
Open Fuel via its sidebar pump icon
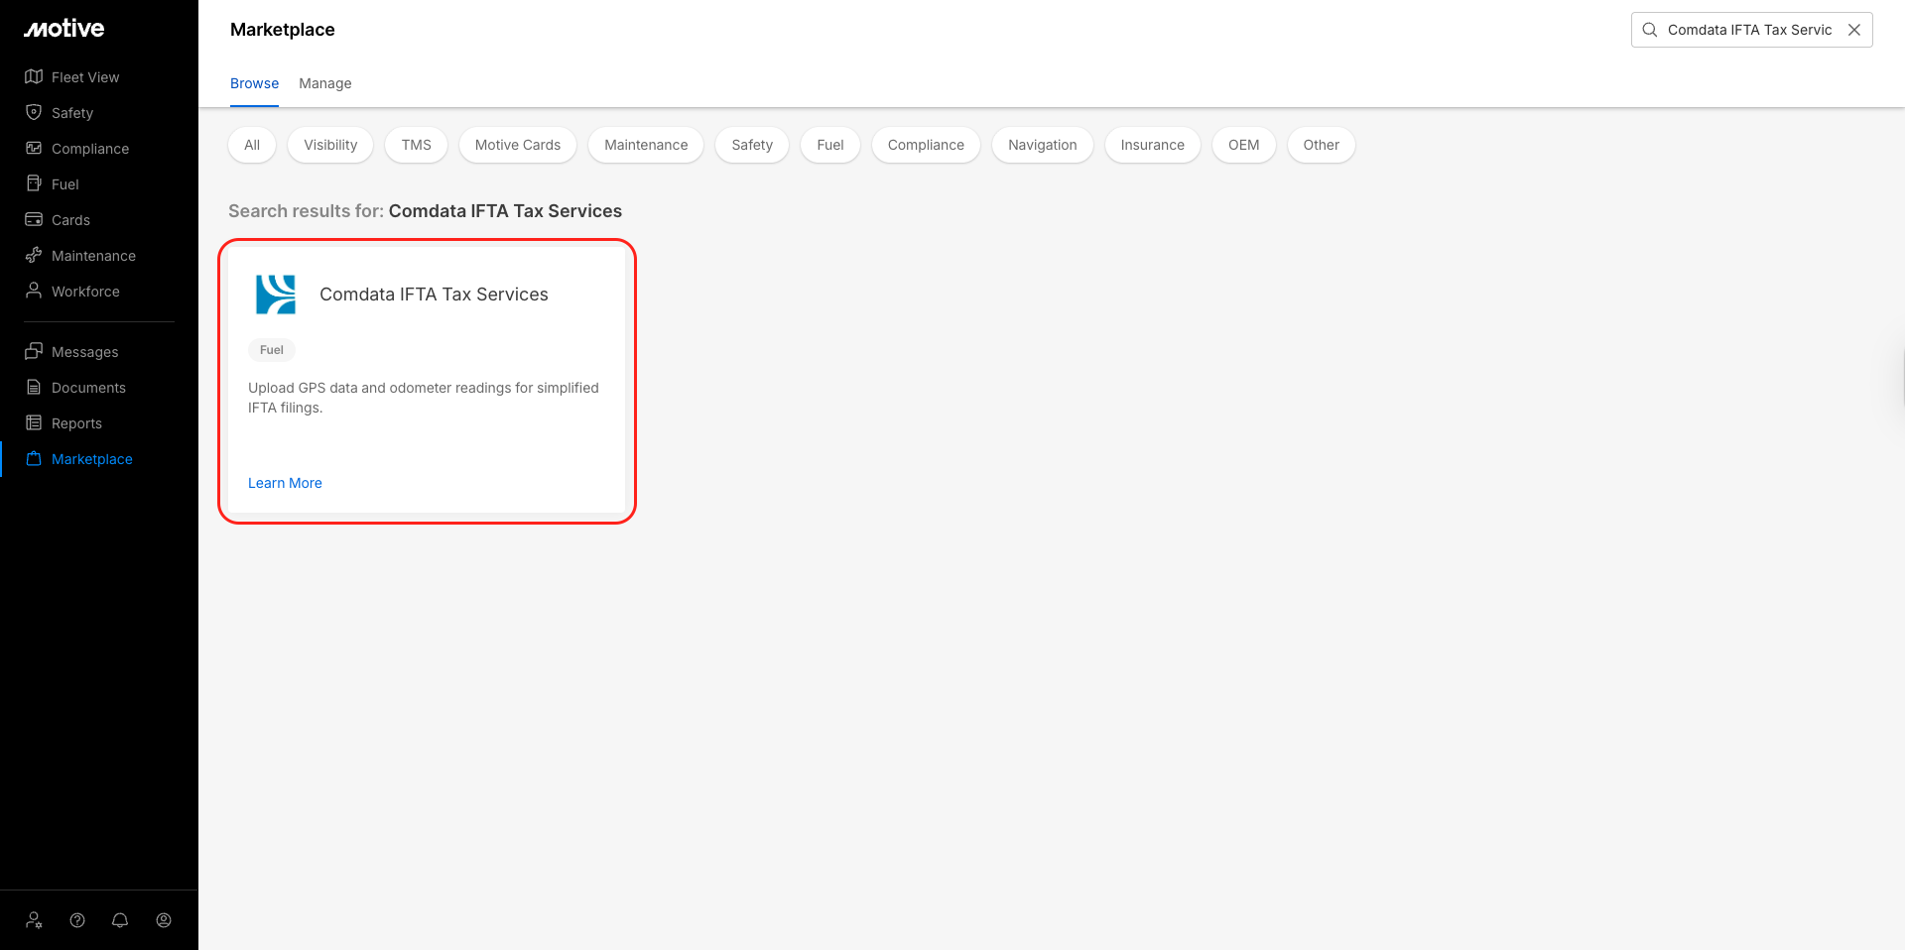[34, 183]
